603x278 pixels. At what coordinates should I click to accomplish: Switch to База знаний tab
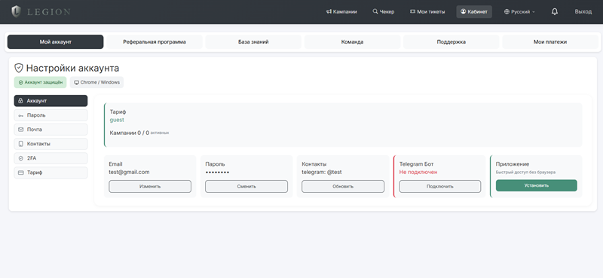click(x=253, y=42)
